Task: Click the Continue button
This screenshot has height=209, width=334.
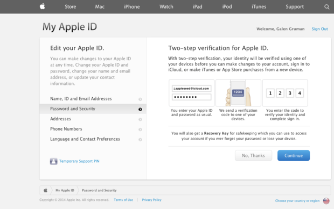Action: click(x=294, y=155)
